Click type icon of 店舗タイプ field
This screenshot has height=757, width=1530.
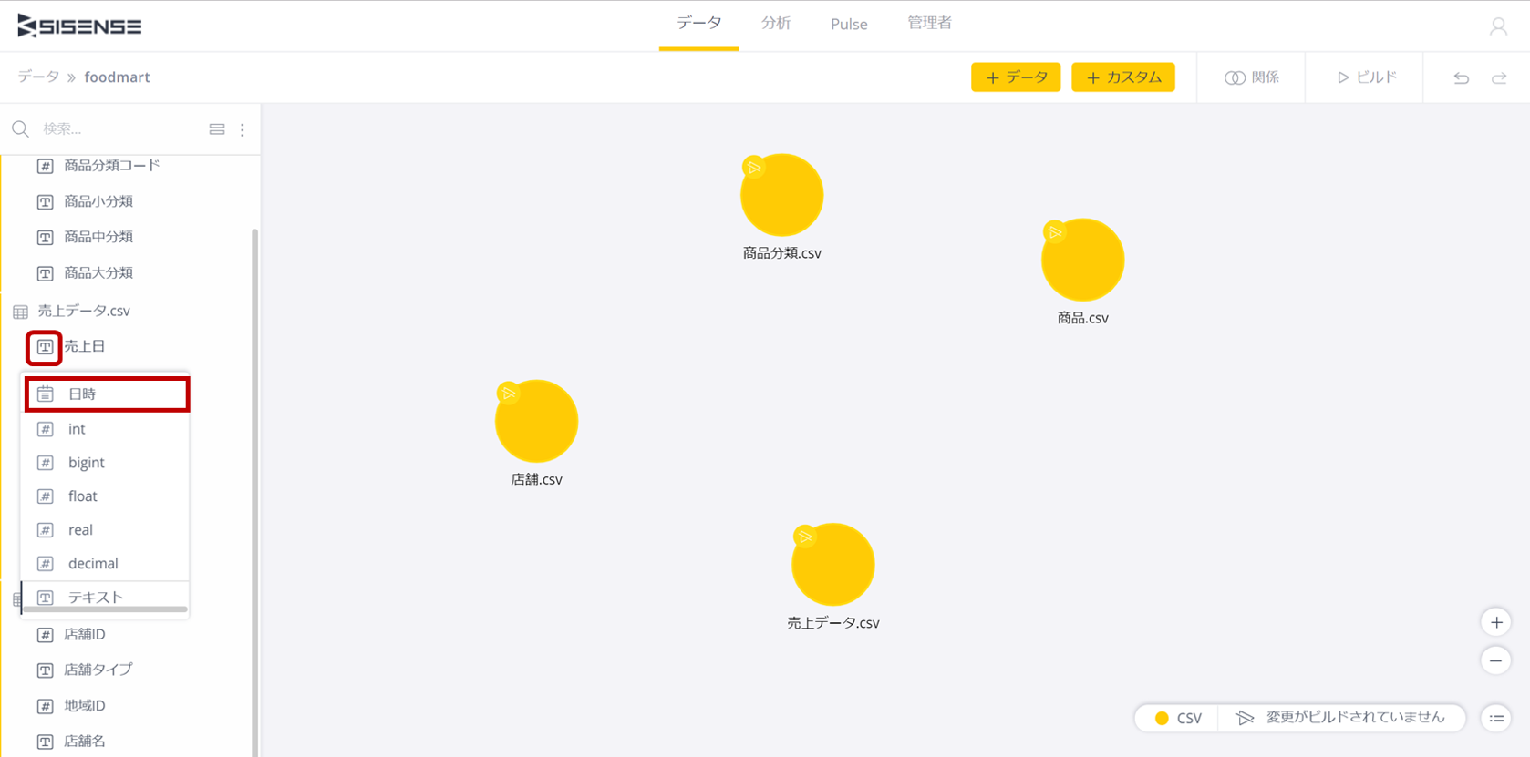point(45,670)
